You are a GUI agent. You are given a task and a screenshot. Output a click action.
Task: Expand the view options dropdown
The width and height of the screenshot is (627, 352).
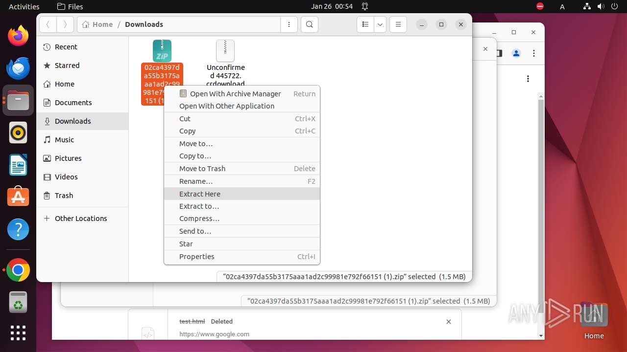coord(380,24)
